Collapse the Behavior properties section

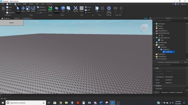[x=154, y=85]
